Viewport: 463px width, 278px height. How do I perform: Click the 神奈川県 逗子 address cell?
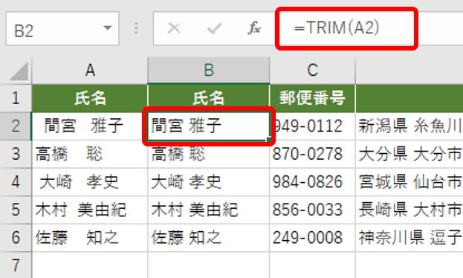click(409, 238)
